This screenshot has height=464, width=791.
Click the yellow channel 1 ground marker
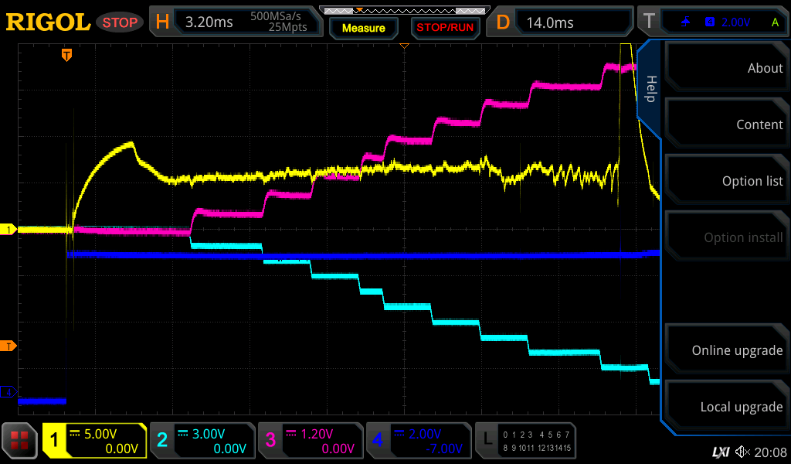9,230
